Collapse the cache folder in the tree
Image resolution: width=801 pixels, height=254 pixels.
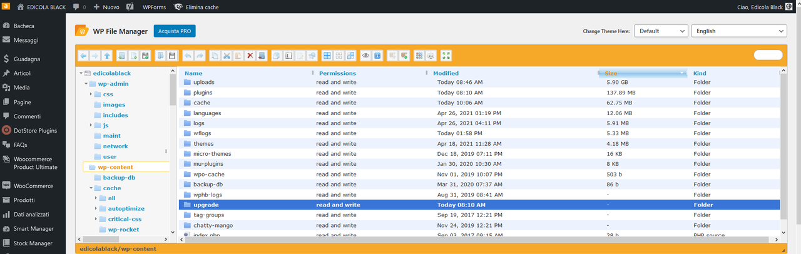point(91,188)
